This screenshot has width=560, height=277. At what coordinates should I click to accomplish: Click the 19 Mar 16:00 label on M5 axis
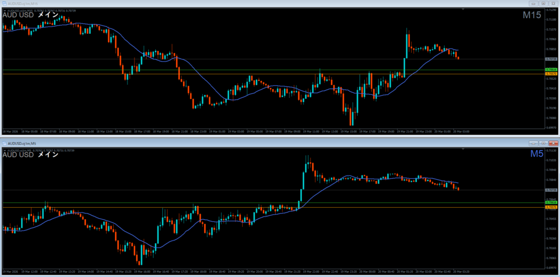[142, 272]
